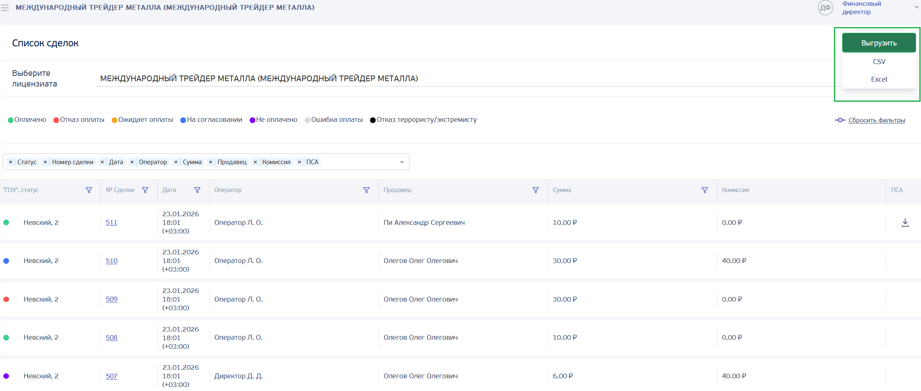Filter by Отказ террористу/экстремисту status

423,120
